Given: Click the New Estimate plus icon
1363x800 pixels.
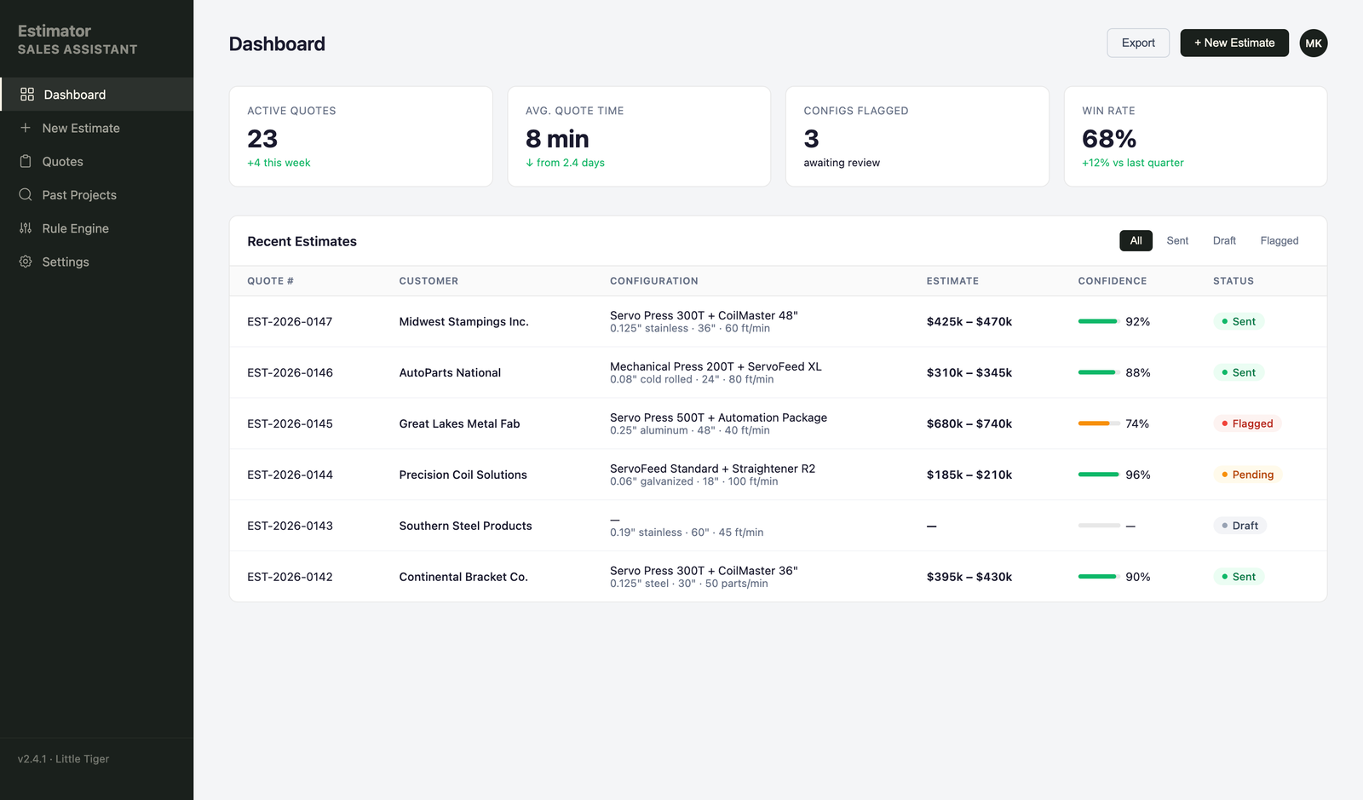Looking at the screenshot, I should 26,128.
